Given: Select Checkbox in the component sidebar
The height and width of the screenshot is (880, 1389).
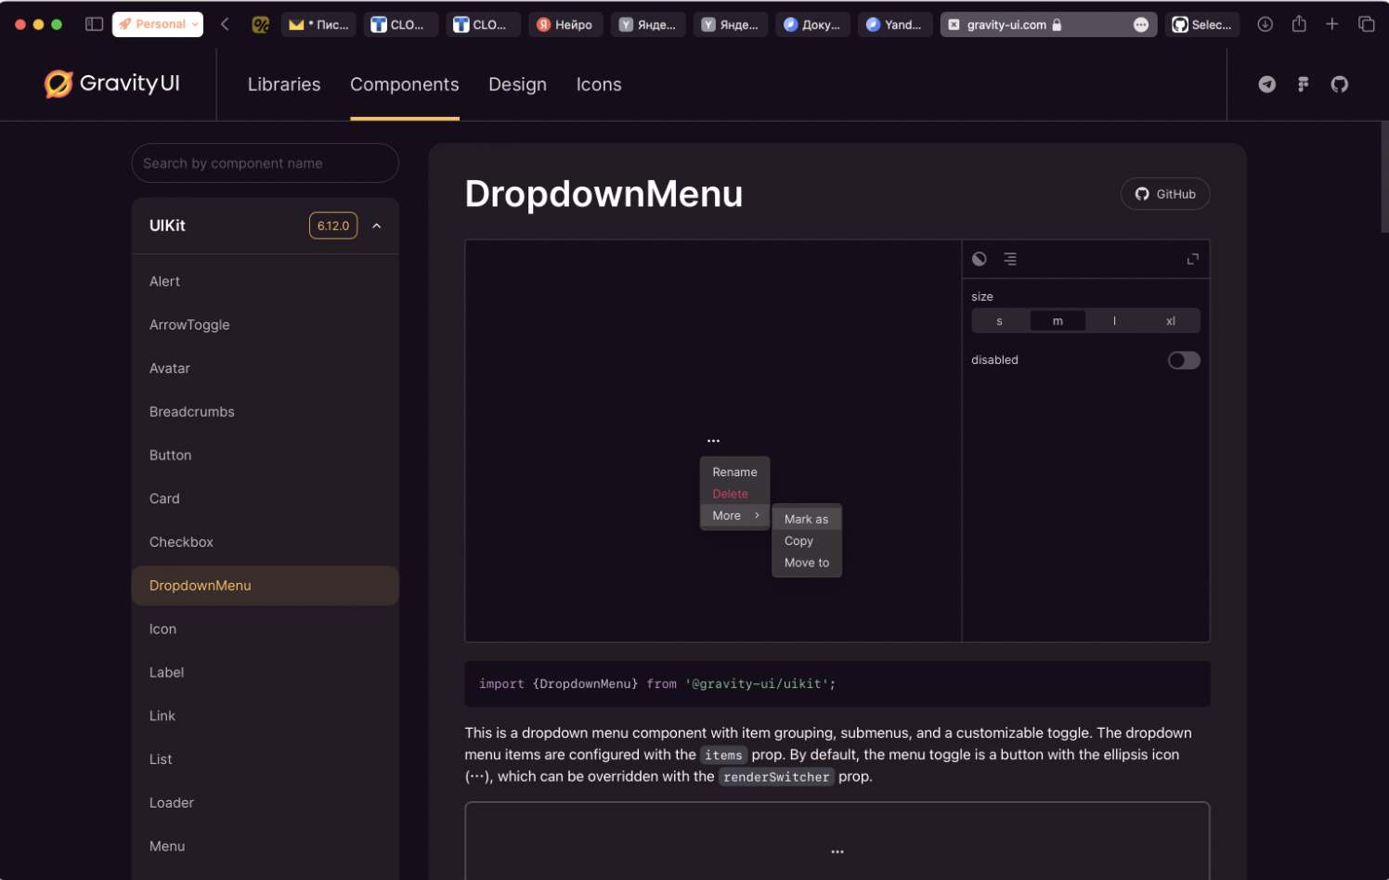Looking at the screenshot, I should click(x=181, y=542).
